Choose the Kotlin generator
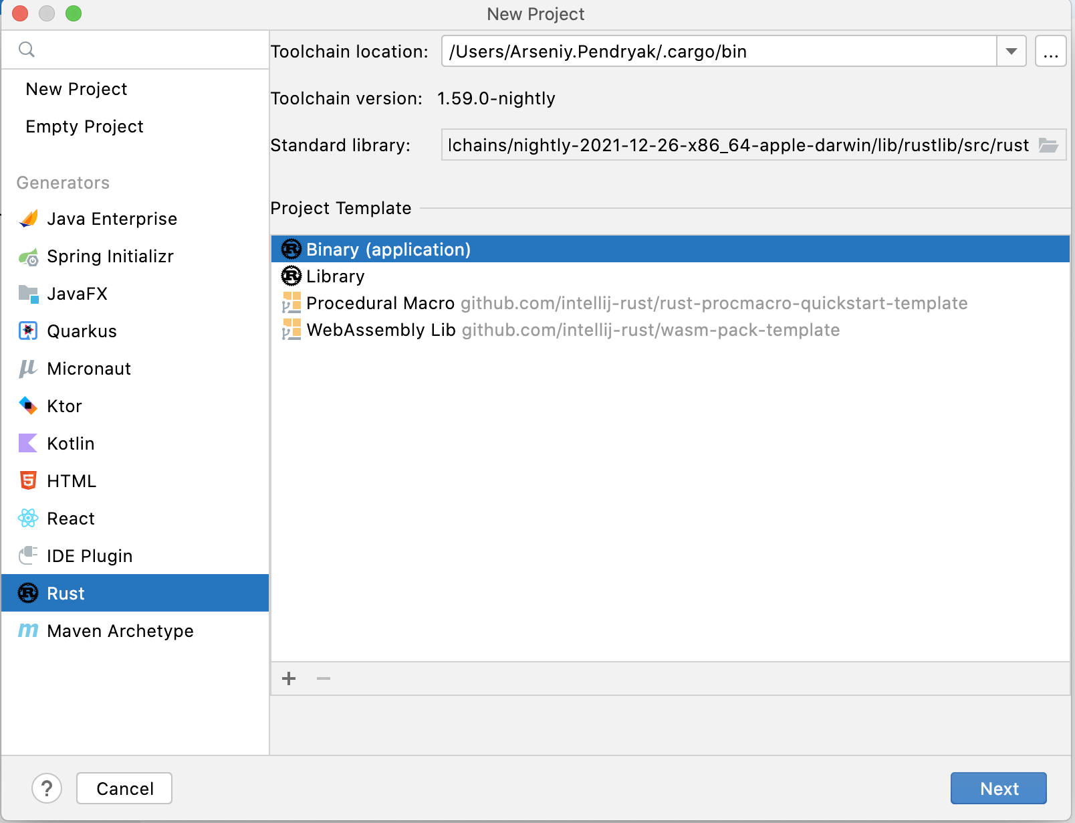 coord(135,444)
